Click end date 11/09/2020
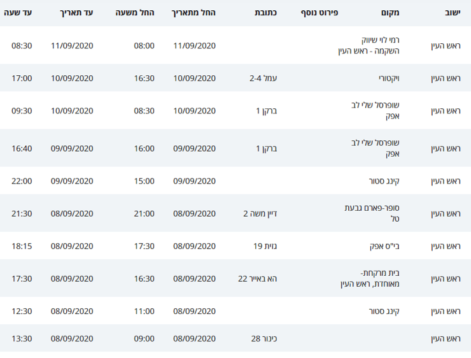The height and width of the screenshot is (358, 471). tap(72, 46)
